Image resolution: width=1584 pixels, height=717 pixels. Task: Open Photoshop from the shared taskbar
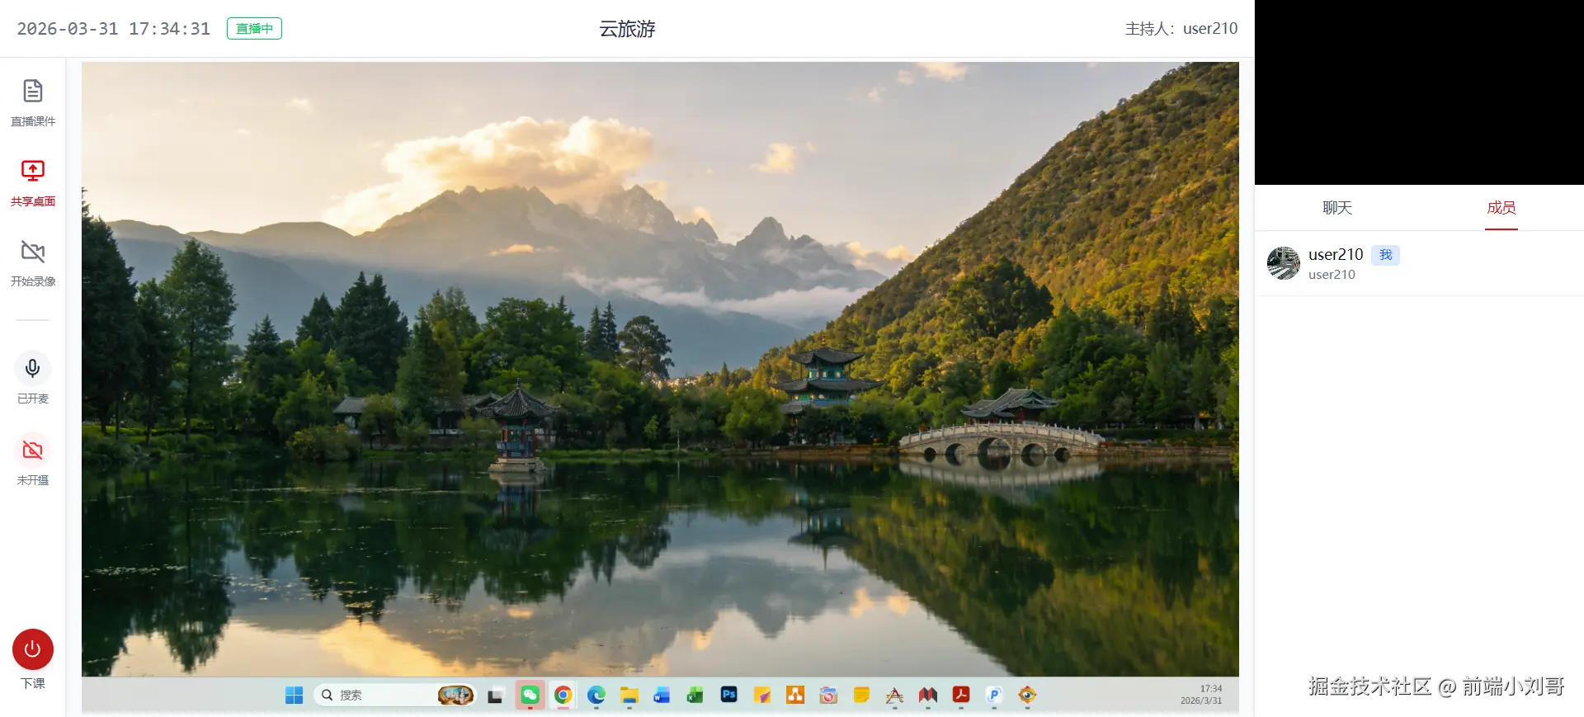click(728, 695)
